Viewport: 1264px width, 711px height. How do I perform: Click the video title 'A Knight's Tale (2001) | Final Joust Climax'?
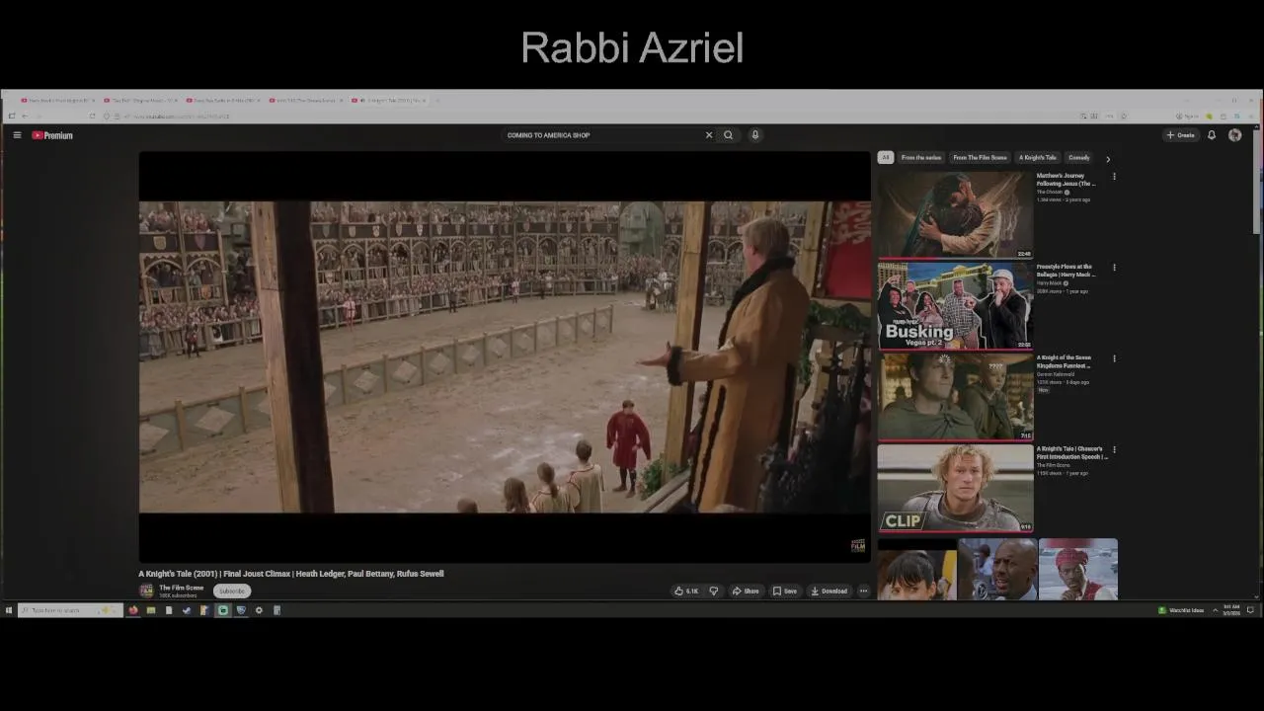(x=291, y=574)
